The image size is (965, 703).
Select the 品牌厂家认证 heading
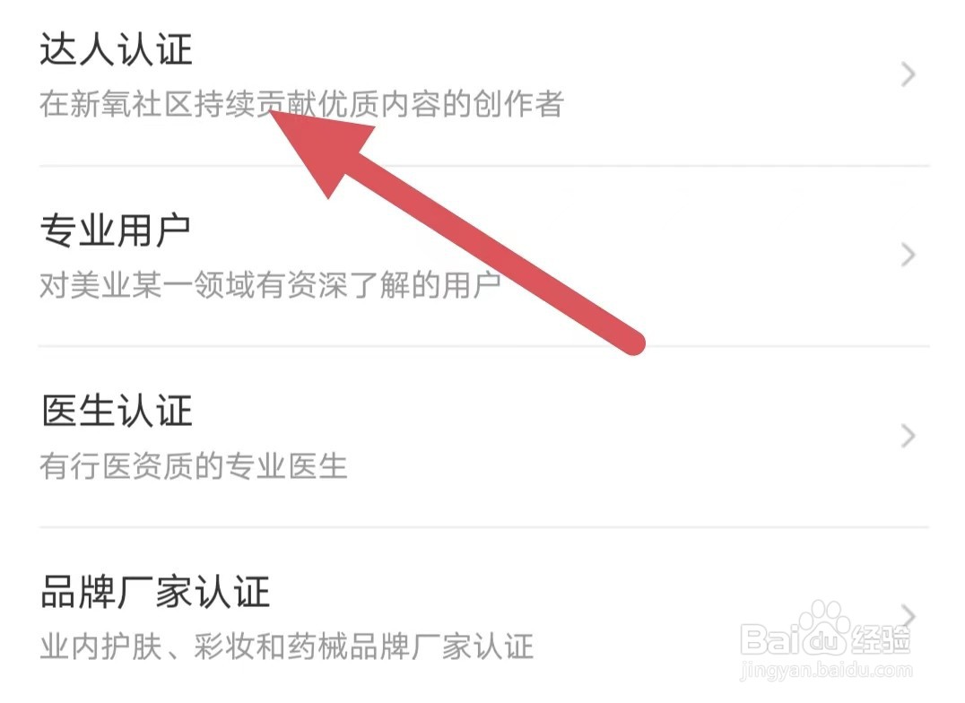coord(155,592)
